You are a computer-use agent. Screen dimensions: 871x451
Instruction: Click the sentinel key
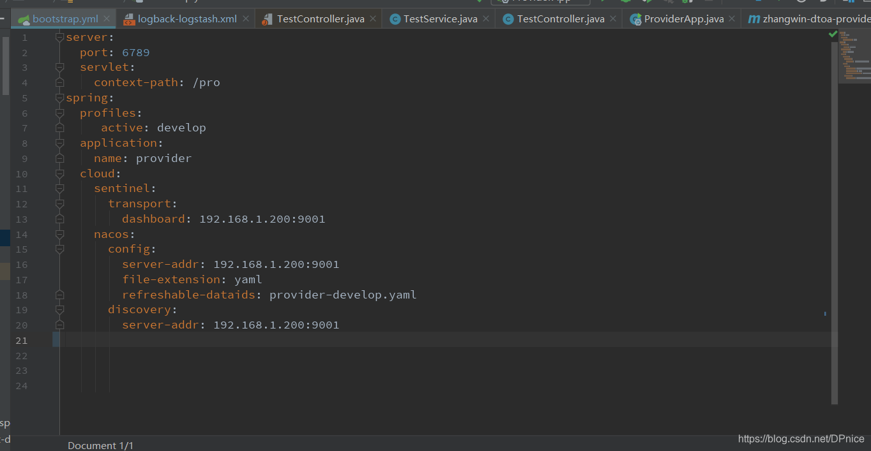(122, 188)
